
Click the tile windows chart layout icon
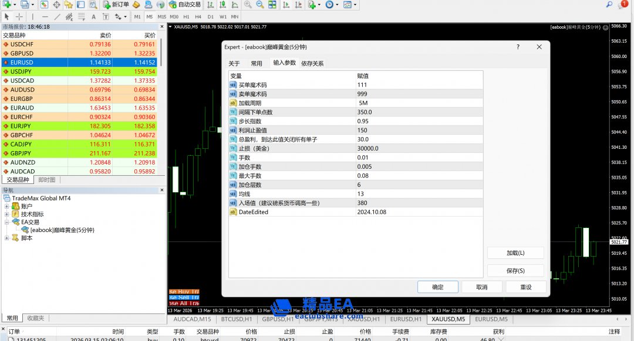pos(273,5)
